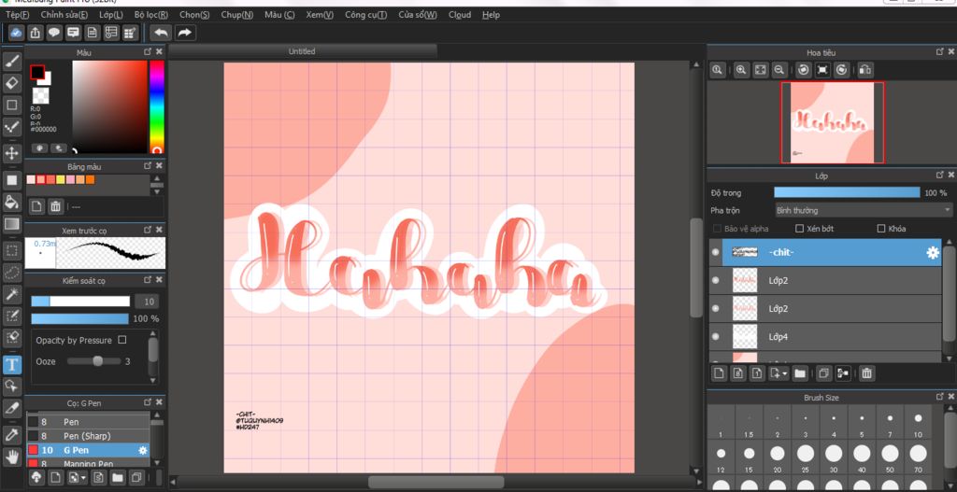Select the Hand tool
Image resolution: width=957 pixels, height=492 pixels.
(x=11, y=456)
